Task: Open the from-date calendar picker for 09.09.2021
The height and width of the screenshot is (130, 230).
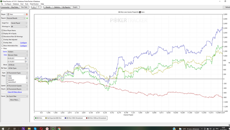Action: point(26,58)
